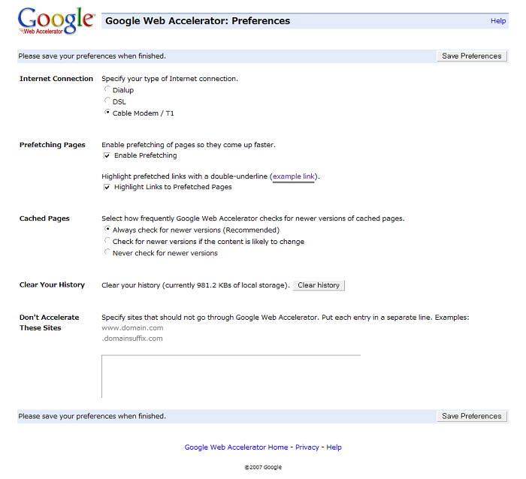Click the Cached Pages section heading
This screenshot has height=479, width=526.
(44, 218)
